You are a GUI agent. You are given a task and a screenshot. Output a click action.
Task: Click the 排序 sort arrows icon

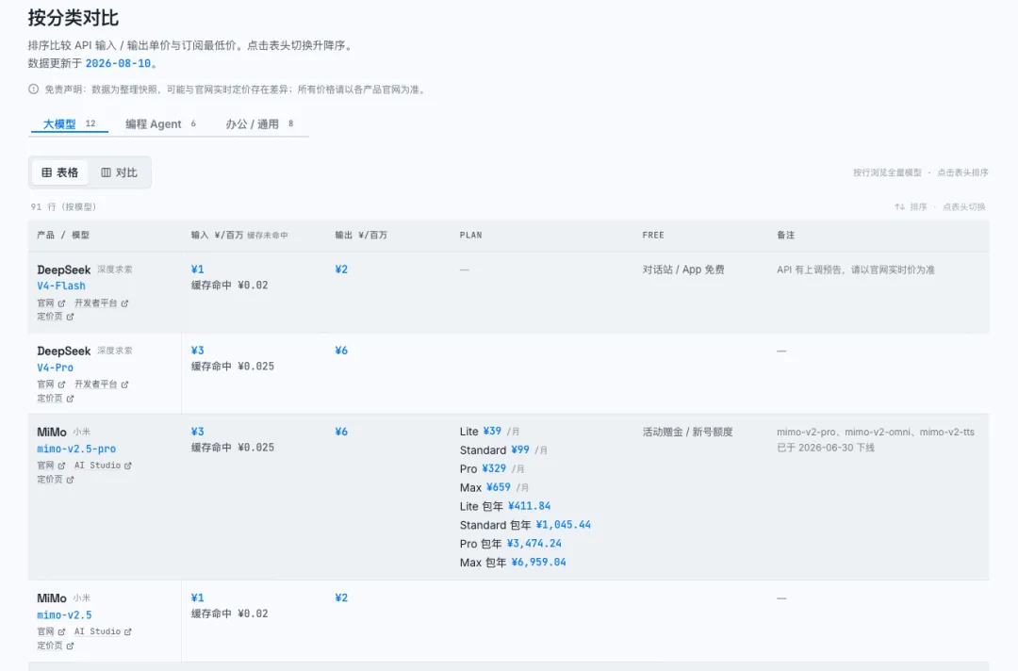point(899,207)
